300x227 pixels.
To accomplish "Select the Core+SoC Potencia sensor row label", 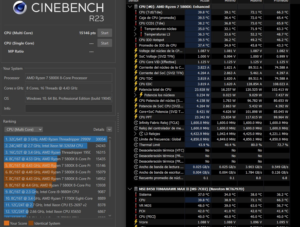I will [x=161, y=112].
